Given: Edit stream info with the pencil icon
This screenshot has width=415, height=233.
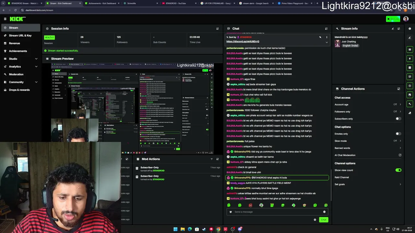Looking at the screenshot, I should point(393,28).
